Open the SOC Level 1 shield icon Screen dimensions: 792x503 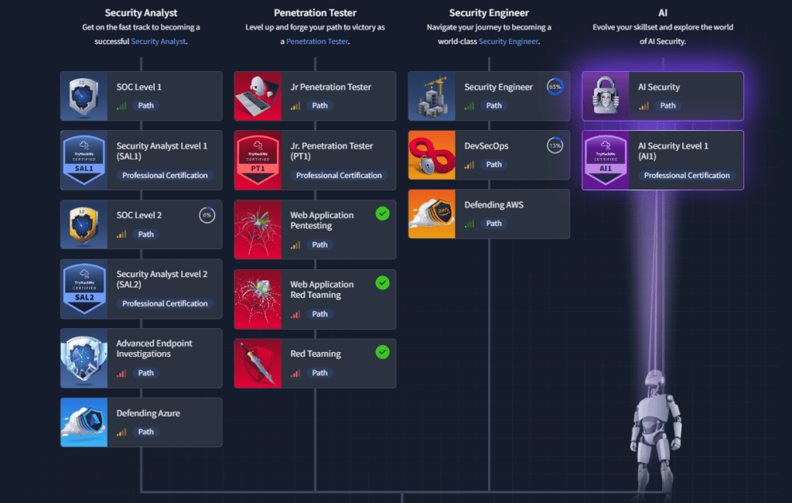tap(84, 96)
